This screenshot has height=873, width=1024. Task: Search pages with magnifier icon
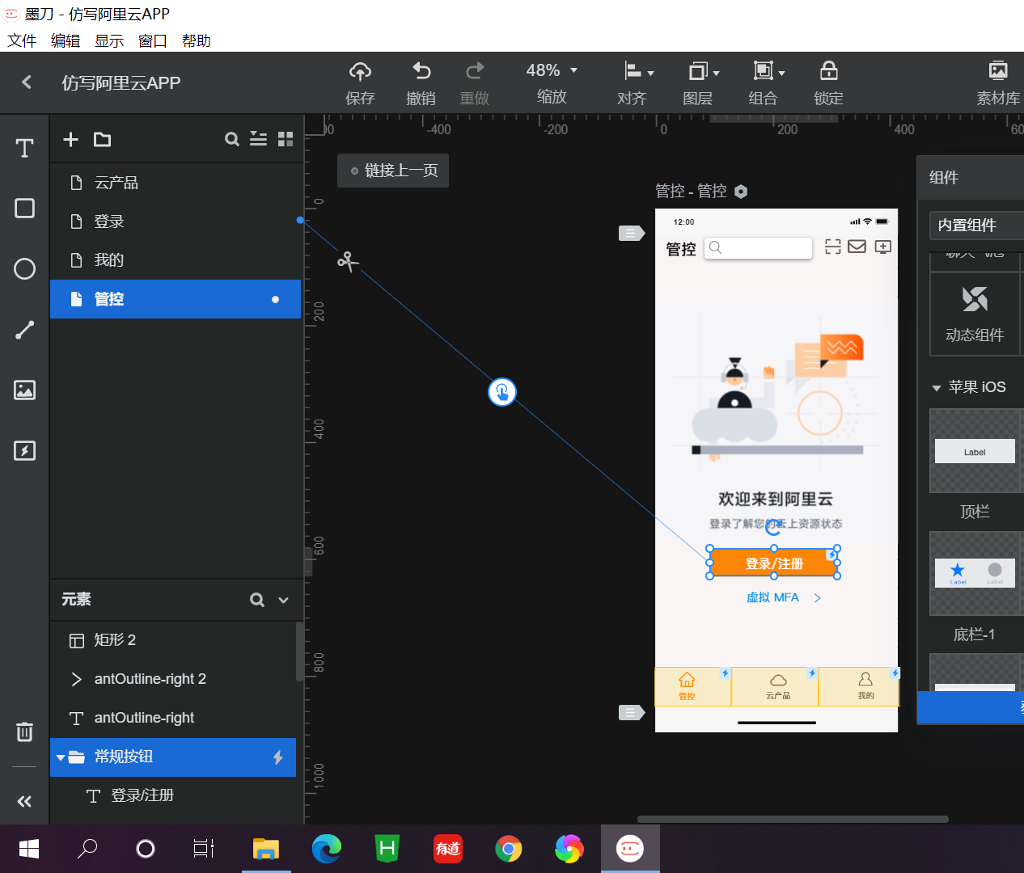231,139
